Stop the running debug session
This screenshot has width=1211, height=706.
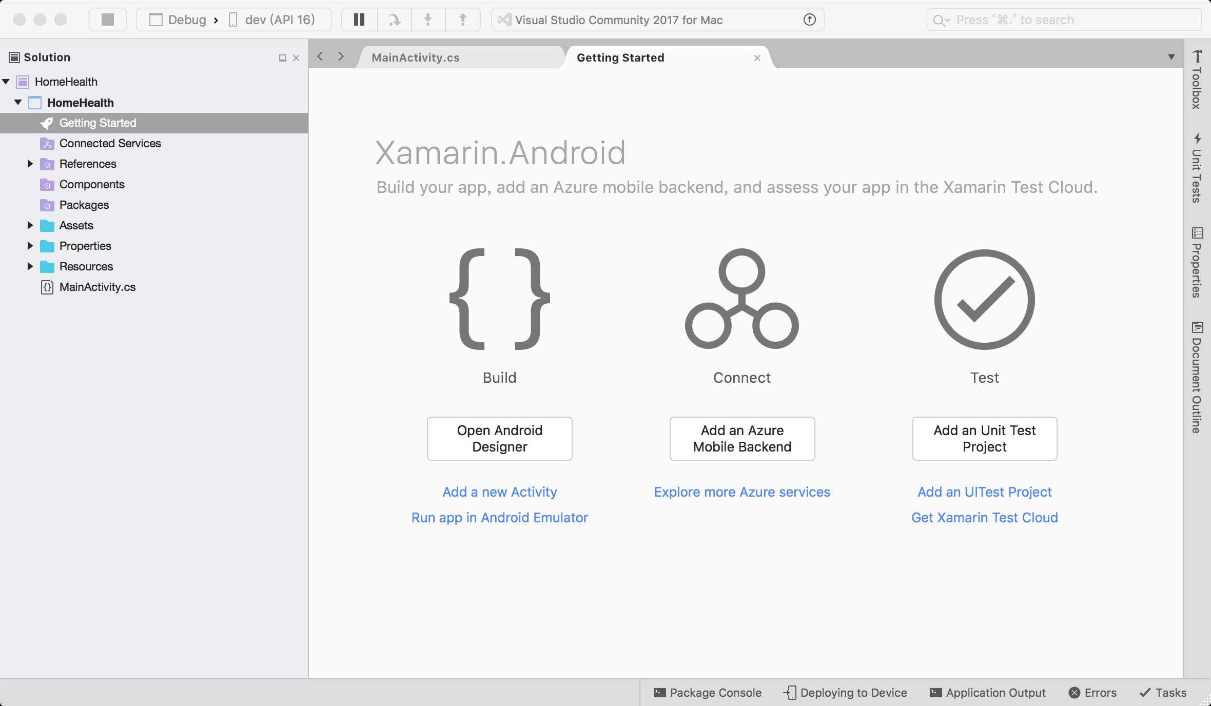tap(107, 19)
